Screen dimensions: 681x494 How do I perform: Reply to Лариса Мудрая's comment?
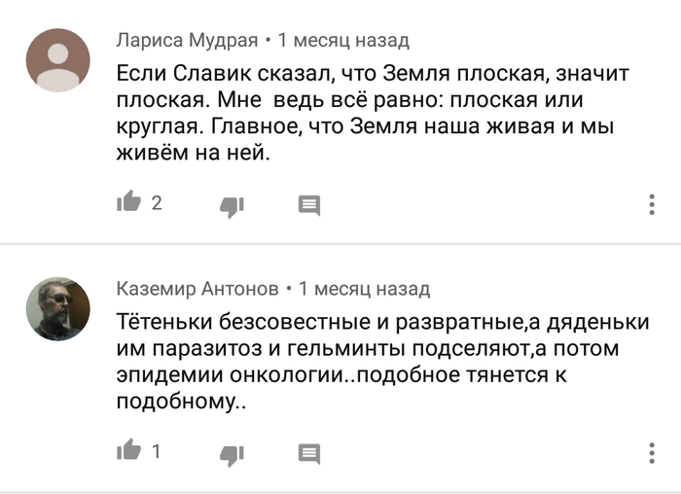pyautogui.click(x=309, y=204)
